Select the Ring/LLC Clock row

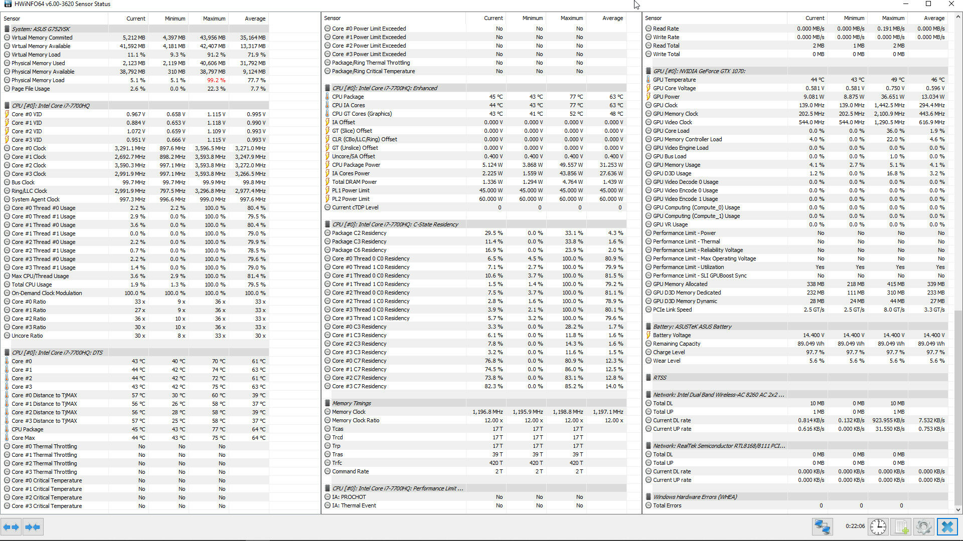coord(135,191)
